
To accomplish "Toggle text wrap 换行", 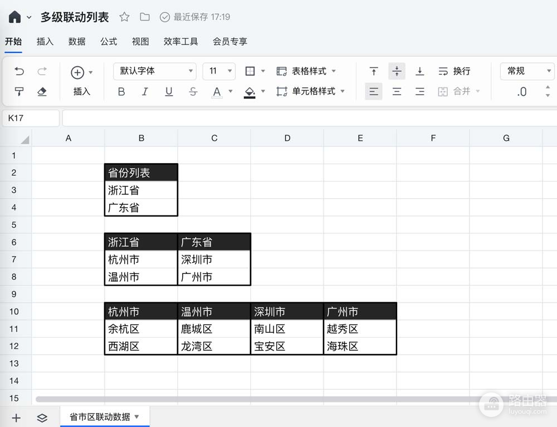I will (x=455, y=71).
